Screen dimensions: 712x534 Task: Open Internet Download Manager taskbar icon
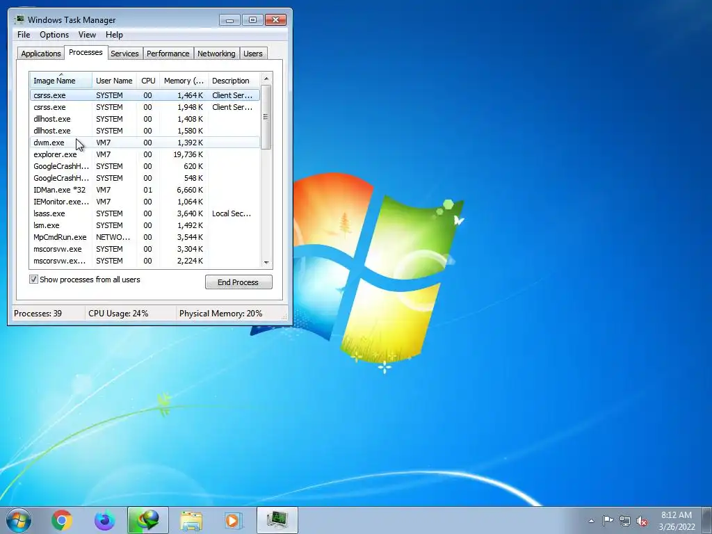(148, 520)
